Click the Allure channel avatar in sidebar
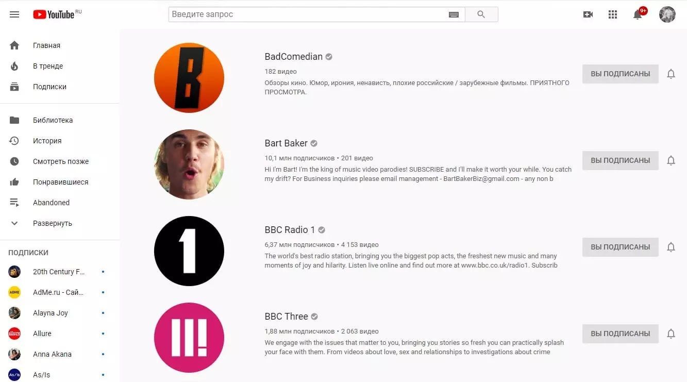The width and height of the screenshot is (687, 382). [x=14, y=334]
